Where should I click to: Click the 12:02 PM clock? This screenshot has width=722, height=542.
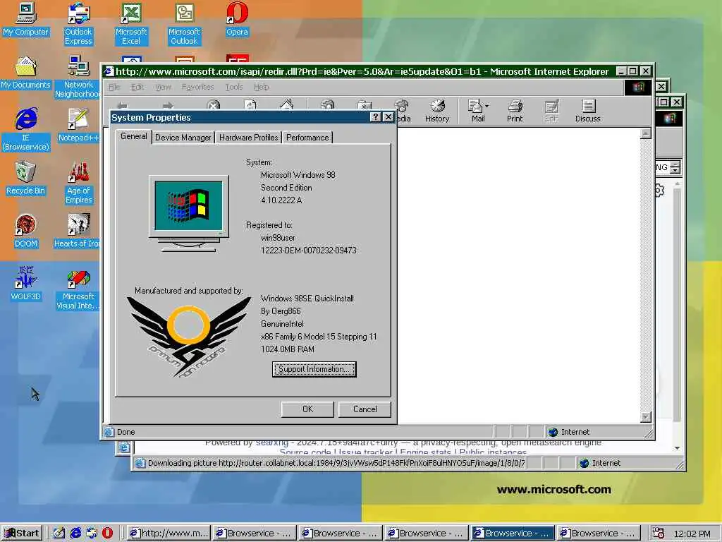692,534
